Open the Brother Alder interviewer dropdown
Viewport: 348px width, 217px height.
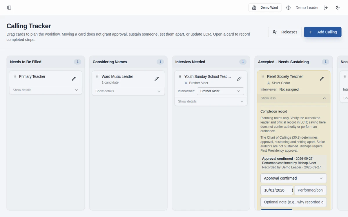(220, 91)
